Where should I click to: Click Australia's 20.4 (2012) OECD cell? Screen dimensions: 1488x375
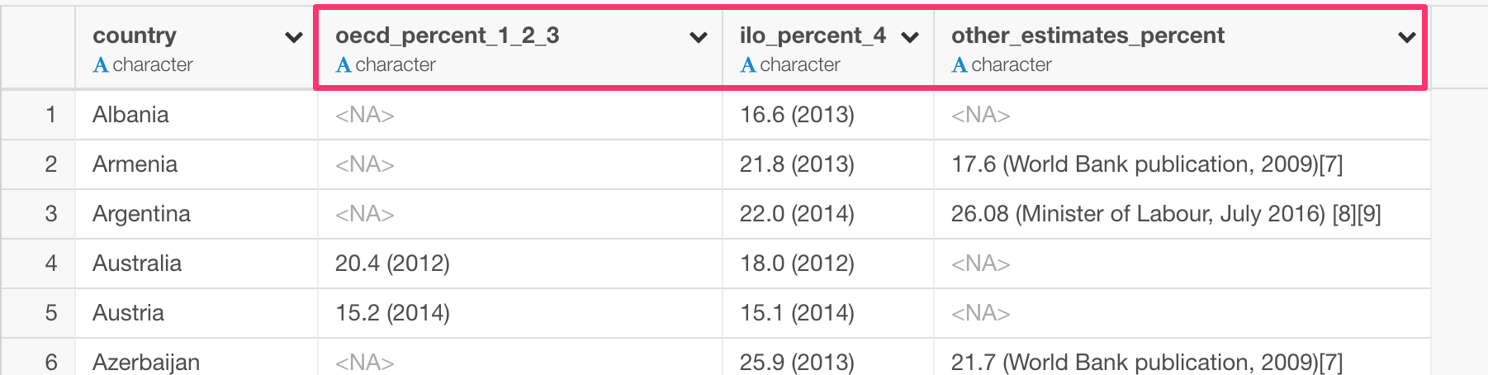pyautogui.click(x=520, y=263)
